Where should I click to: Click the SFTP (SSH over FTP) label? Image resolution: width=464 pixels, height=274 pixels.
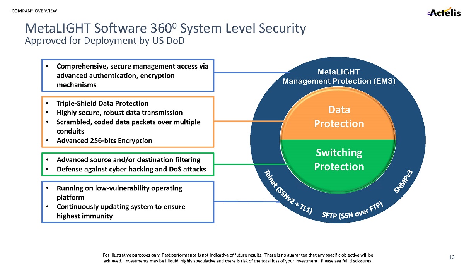click(353, 212)
